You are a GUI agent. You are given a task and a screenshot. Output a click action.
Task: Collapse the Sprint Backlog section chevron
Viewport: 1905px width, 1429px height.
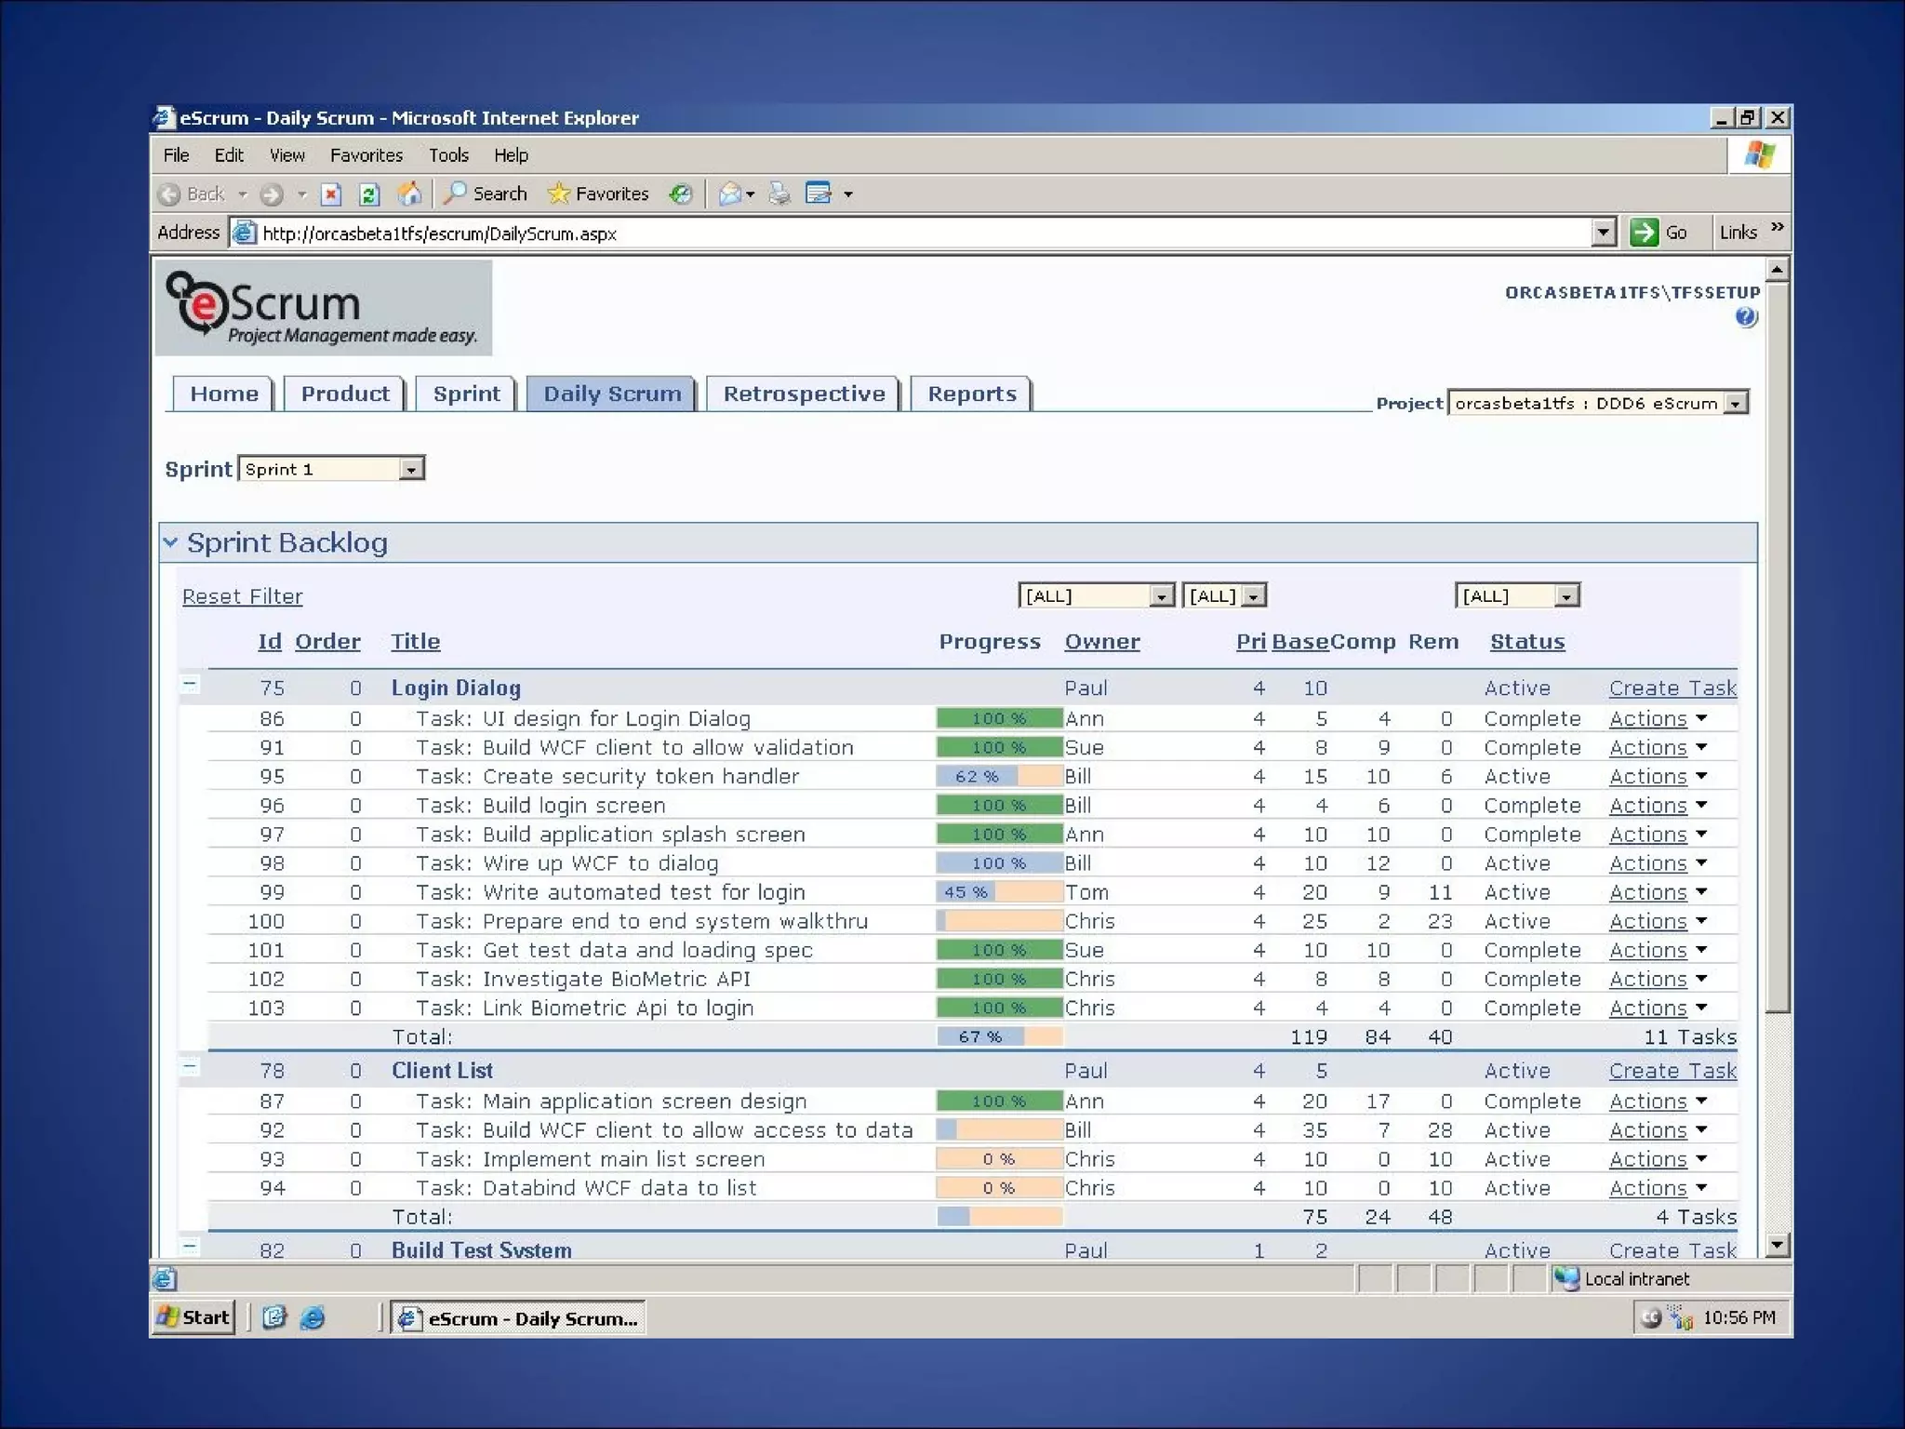170,541
